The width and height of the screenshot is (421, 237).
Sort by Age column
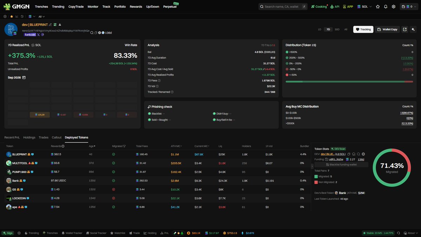(x=92, y=146)
